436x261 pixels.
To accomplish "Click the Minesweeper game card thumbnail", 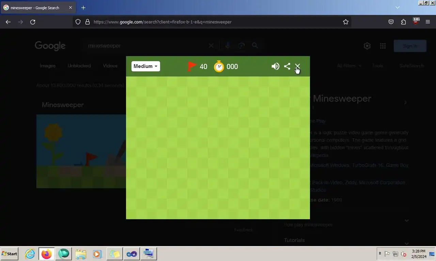I will coord(81,151).
